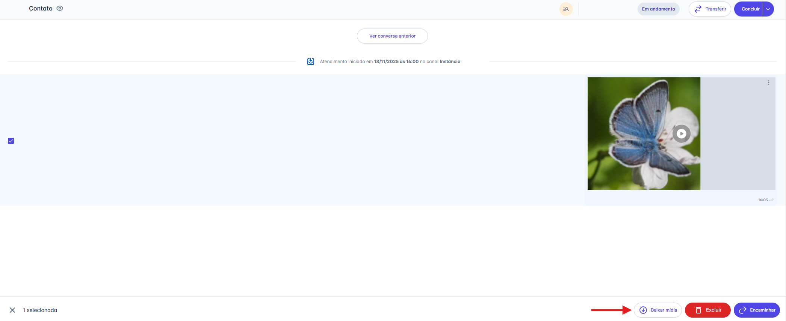
Task: Click the Em andamento status badge
Action: tap(658, 9)
